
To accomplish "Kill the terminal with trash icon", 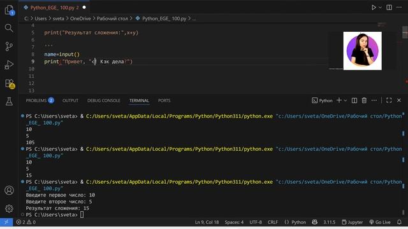I will pos(364,101).
